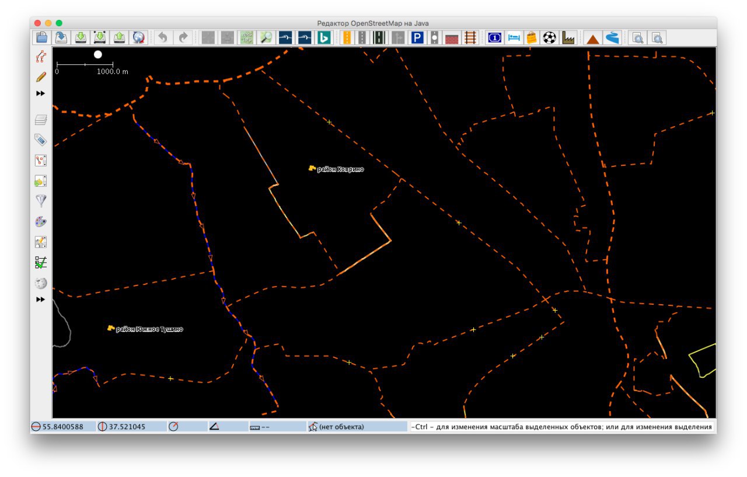Click the first zoom-to magnifier icon

(638, 38)
